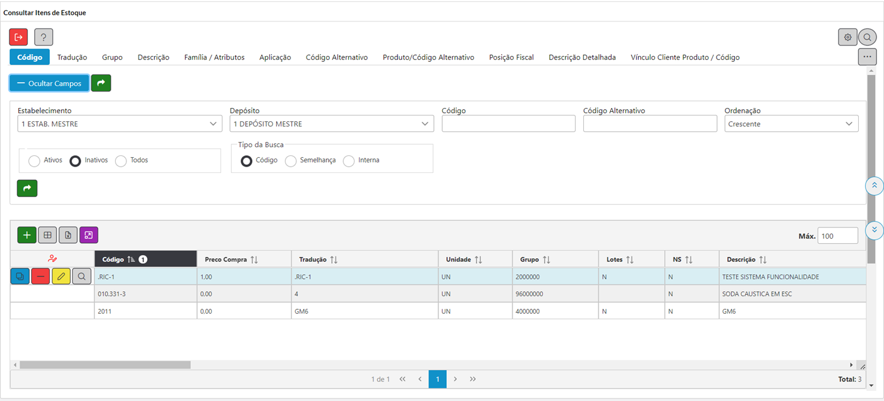Click the Máx. value field
Image resolution: width=884 pixels, height=401 pixels.
pos(838,236)
